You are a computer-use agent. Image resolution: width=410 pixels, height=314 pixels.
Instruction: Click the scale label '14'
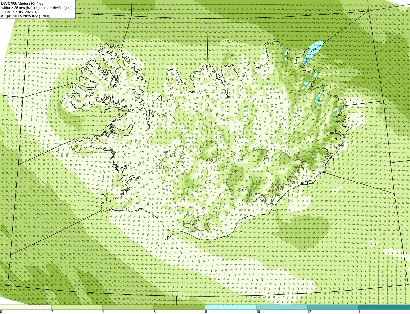tap(360, 312)
